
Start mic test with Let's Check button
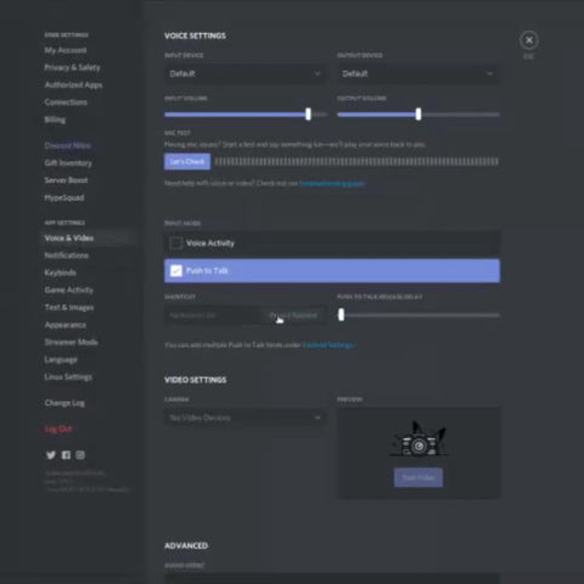[187, 161]
